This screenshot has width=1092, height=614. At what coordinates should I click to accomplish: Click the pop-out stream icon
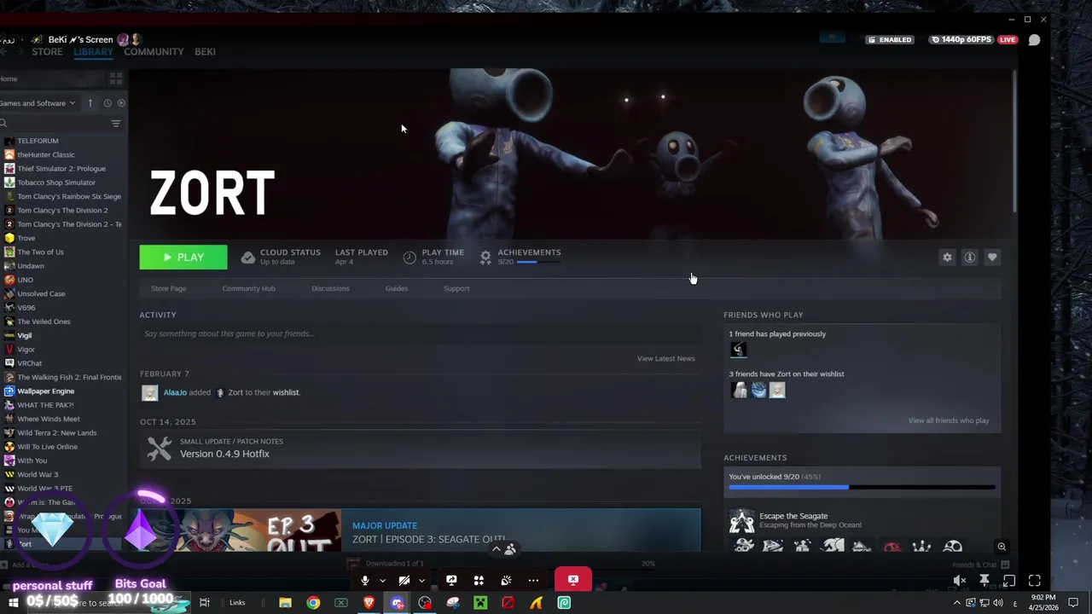(x=1009, y=581)
